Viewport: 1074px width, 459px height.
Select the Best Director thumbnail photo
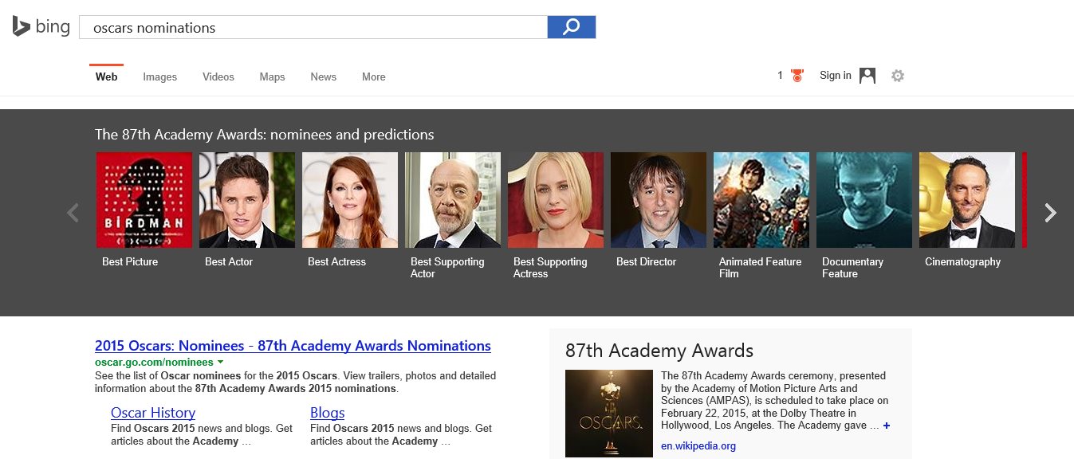click(659, 200)
